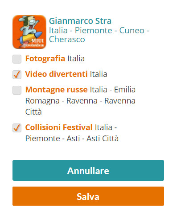The width and height of the screenshot is (177, 223).
Task: Click the orange Fotografia label
Action: point(45,59)
